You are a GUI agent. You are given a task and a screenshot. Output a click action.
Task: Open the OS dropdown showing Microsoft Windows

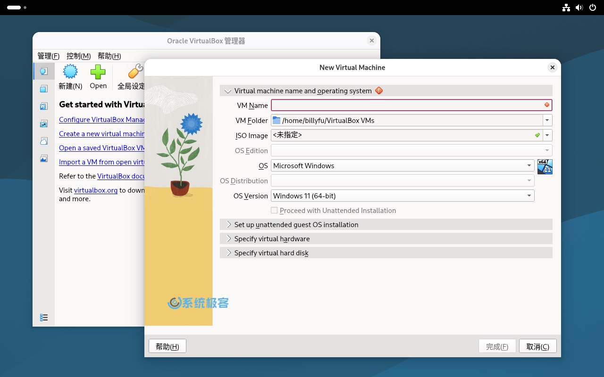(x=403, y=165)
